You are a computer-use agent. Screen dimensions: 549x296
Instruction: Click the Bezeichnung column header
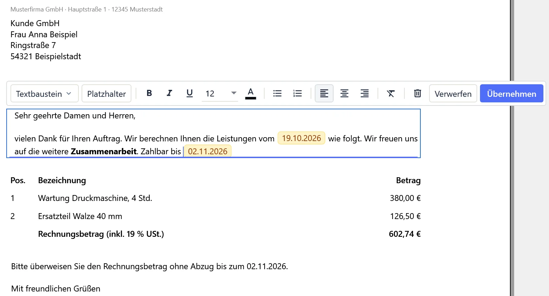62,180
